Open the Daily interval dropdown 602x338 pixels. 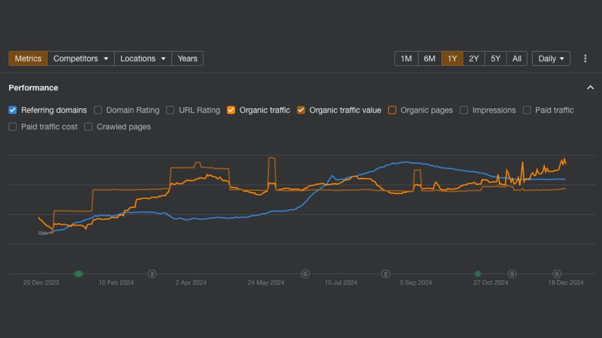[551, 58]
